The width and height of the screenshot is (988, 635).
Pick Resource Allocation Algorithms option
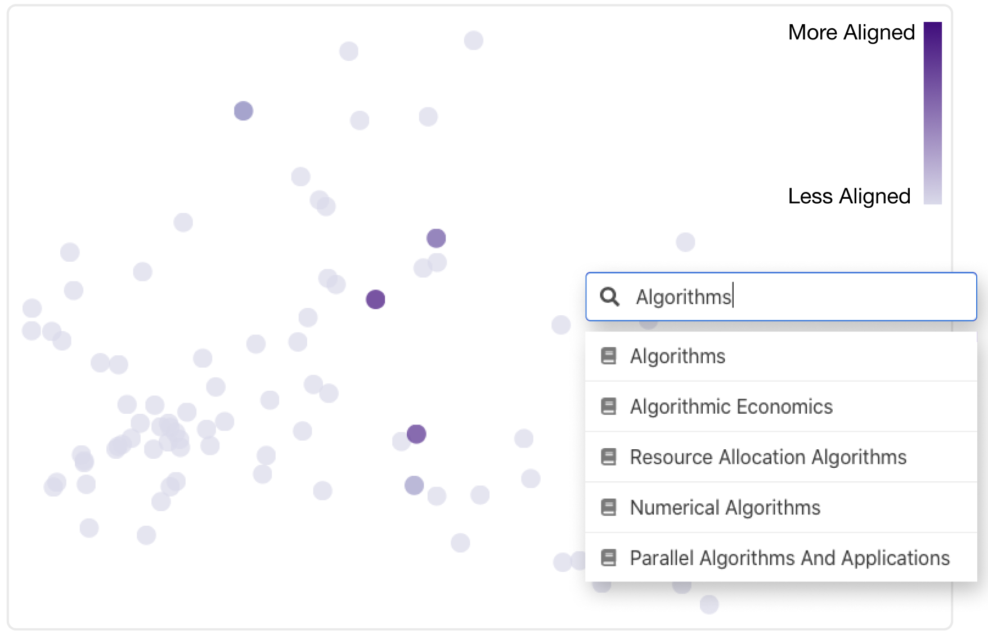781,457
